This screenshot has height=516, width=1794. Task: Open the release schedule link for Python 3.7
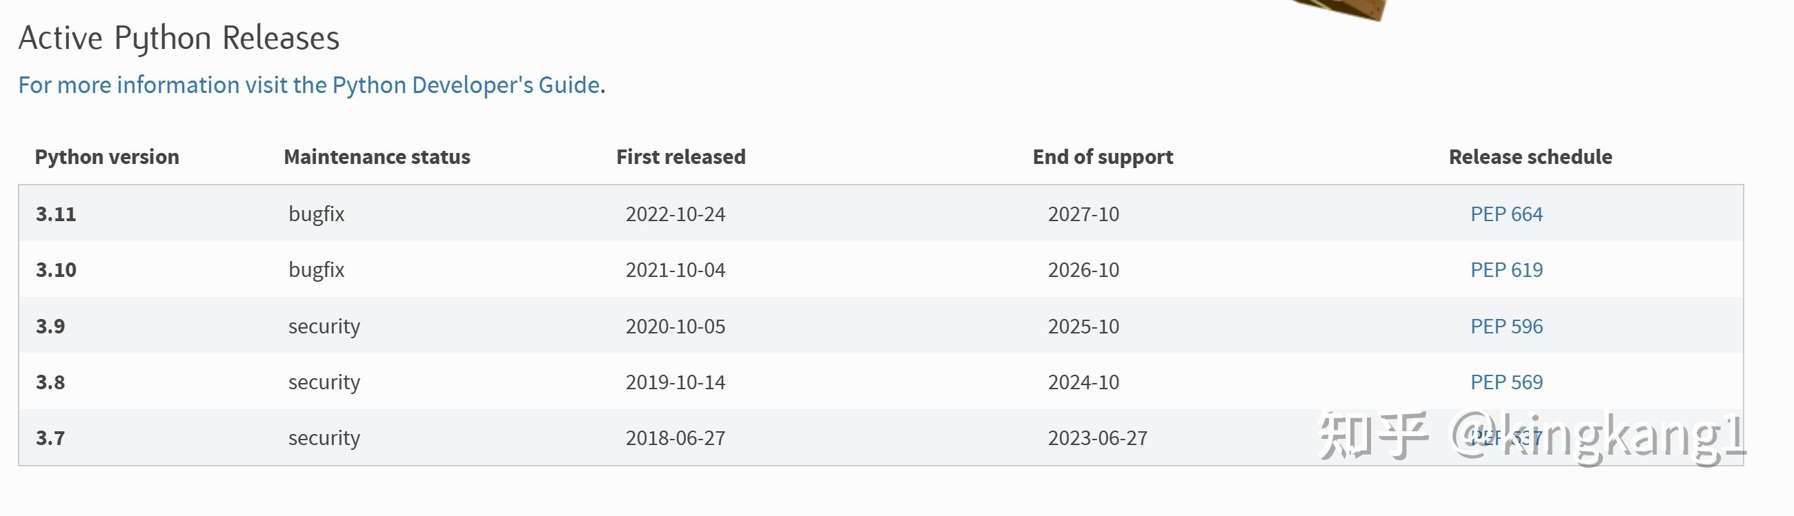(1506, 437)
